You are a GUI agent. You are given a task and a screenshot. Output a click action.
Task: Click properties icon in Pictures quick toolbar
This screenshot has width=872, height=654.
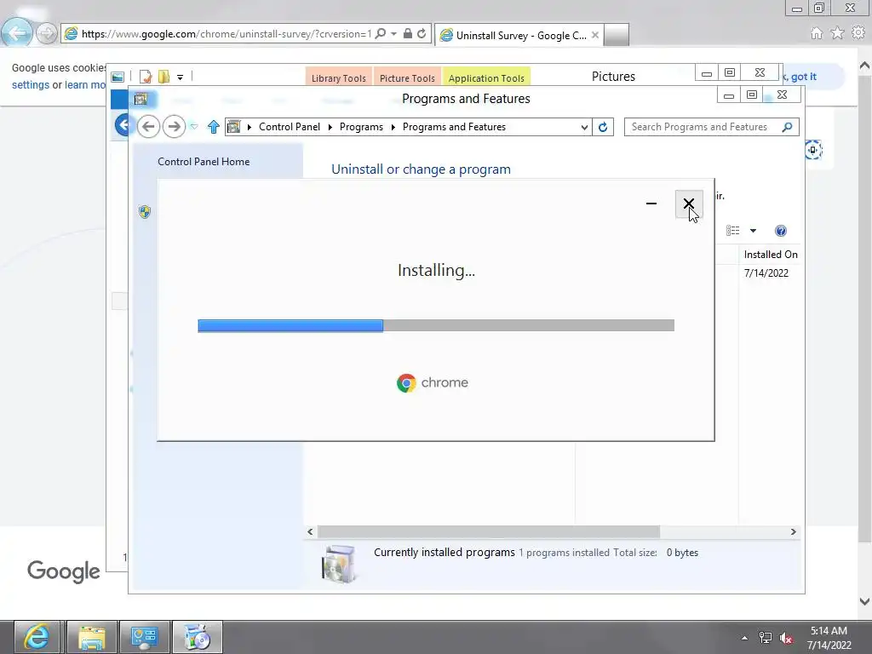tap(146, 77)
